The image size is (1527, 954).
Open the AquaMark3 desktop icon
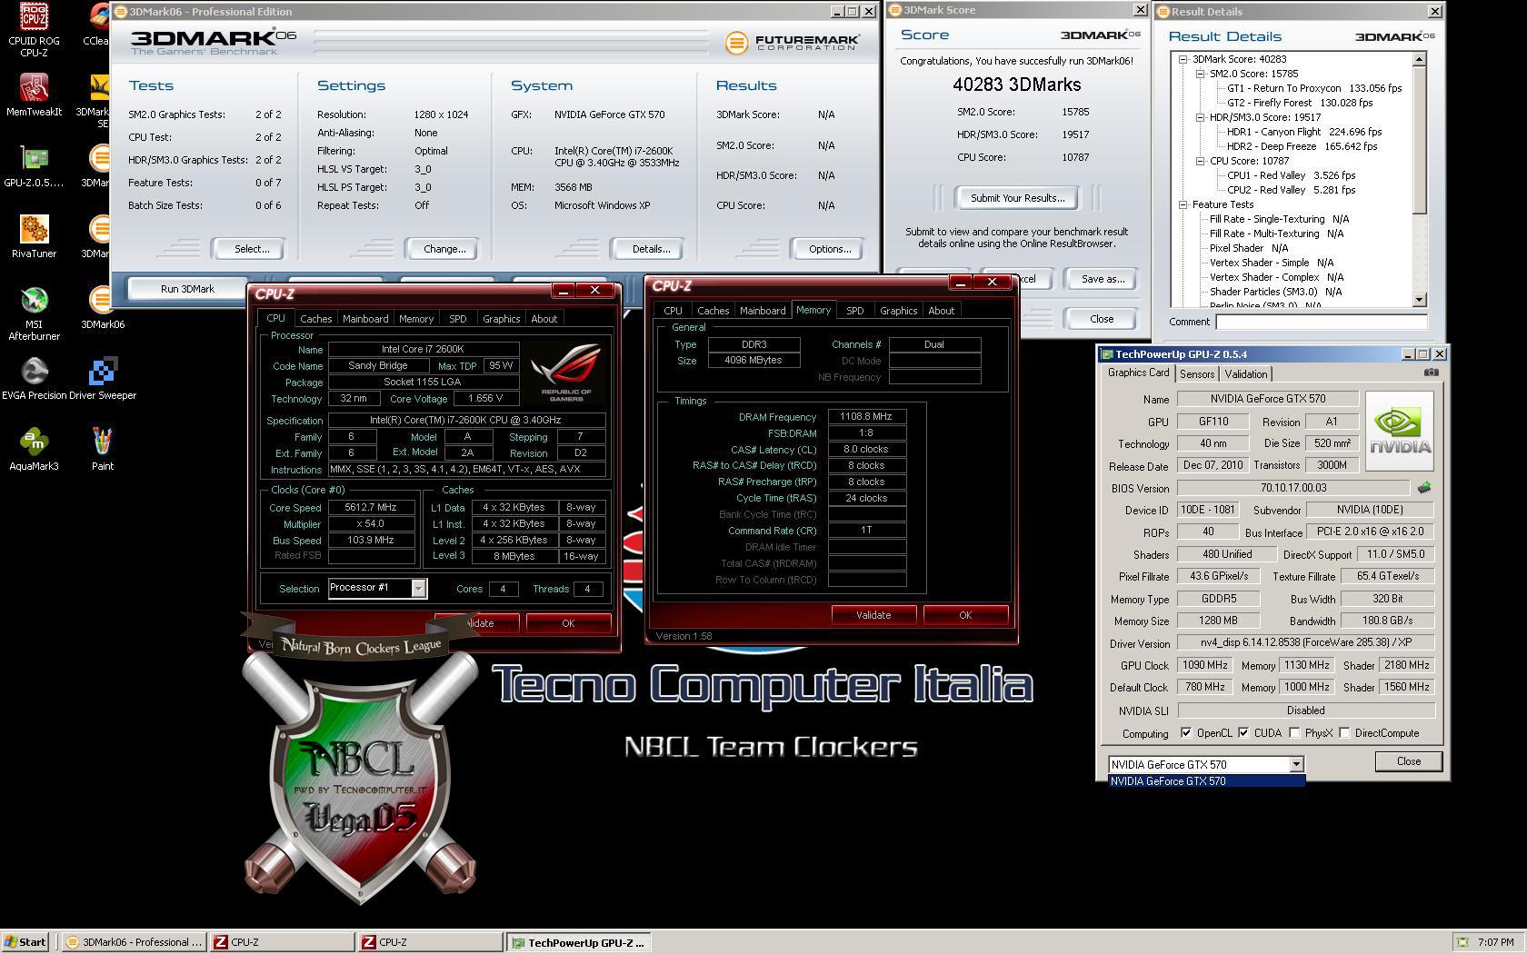(x=34, y=450)
